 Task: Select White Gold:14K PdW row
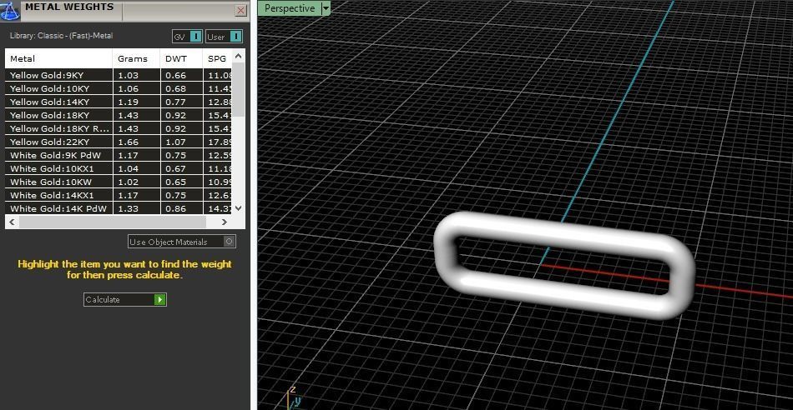119,208
